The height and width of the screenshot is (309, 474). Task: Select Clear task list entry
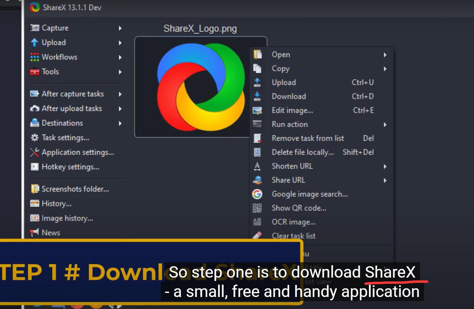pyautogui.click(x=322, y=235)
